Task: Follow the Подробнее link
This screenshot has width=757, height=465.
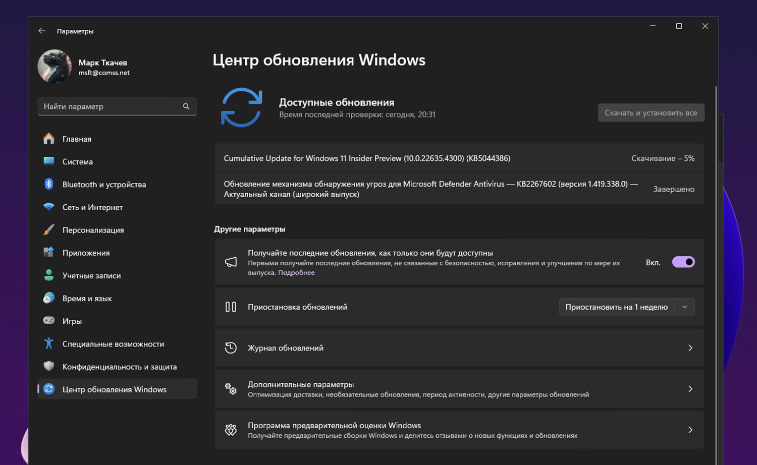Action: click(x=296, y=273)
